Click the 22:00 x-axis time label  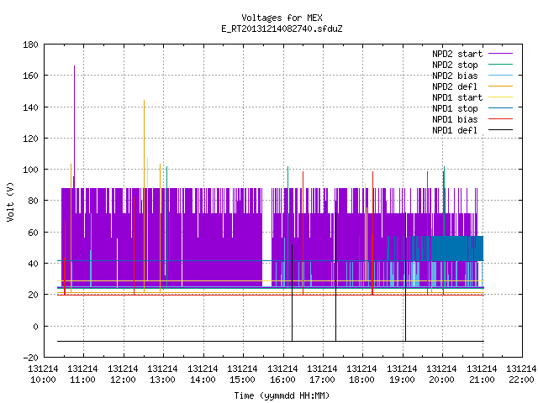click(x=521, y=380)
